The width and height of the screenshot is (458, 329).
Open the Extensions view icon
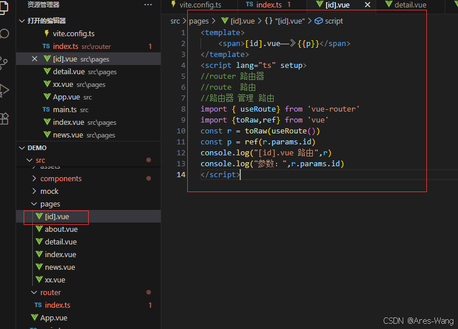click(4, 118)
